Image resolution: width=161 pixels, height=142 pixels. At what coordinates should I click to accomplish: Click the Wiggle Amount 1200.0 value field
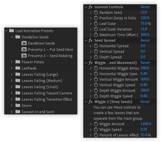pyautogui.click(x=146, y=124)
